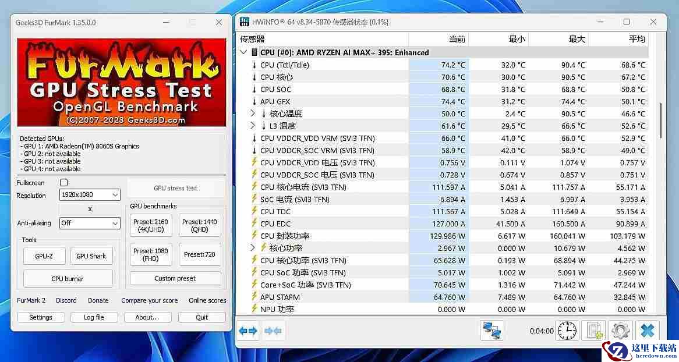Click the log file with plus icon
This screenshot has width=679, height=362.
[x=593, y=331]
